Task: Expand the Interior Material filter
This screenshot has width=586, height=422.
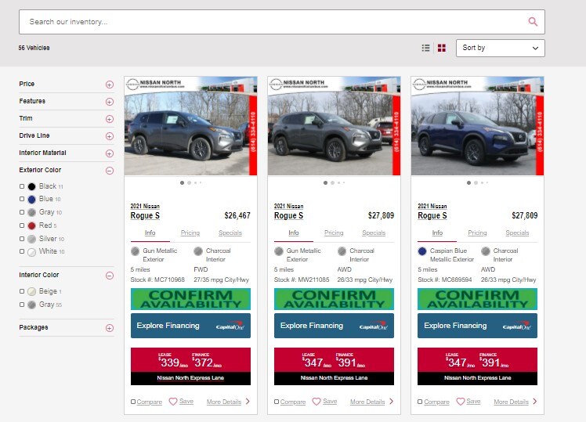Action: point(110,153)
